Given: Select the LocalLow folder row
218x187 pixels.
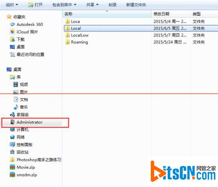Looking at the screenshot, I should (x=141, y=35).
